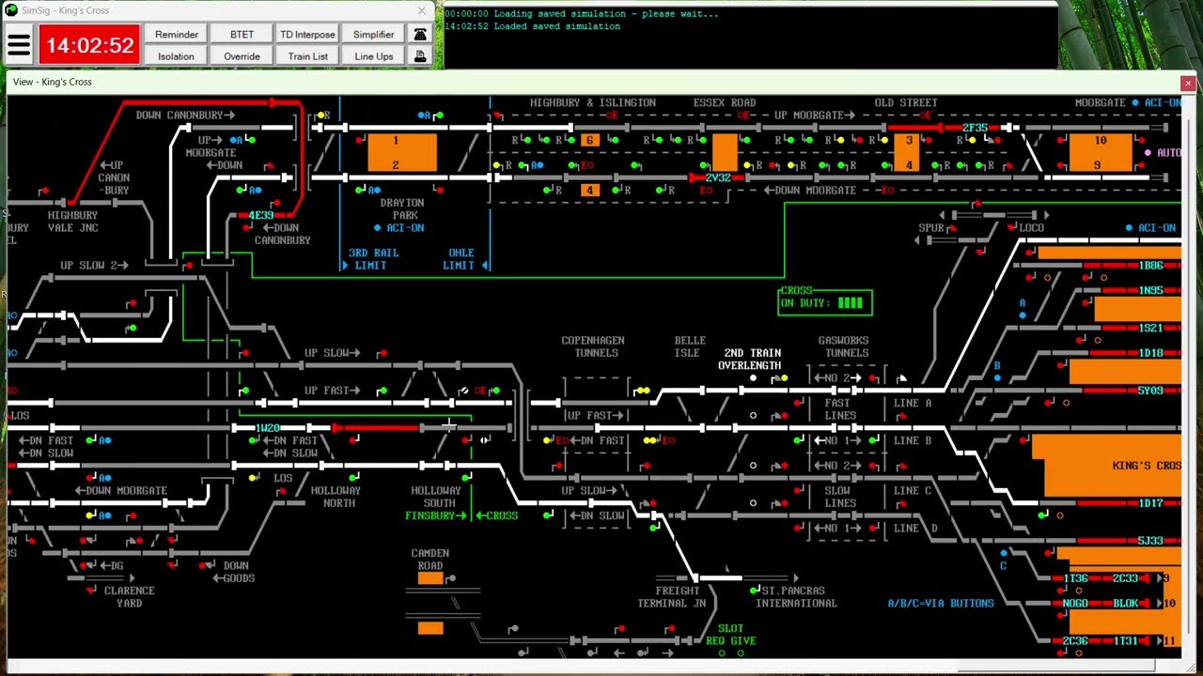
Task: Click the messages icon below the telephone
Action: pyautogui.click(x=420, y=56)
